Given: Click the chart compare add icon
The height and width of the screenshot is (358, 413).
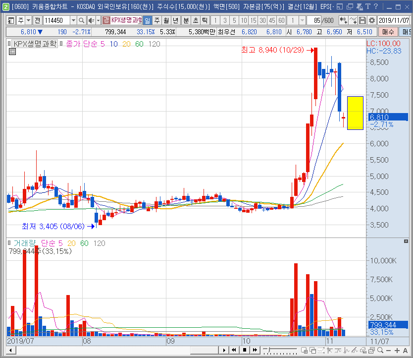Looking at the screenshot, I should (x=343, y=20).
